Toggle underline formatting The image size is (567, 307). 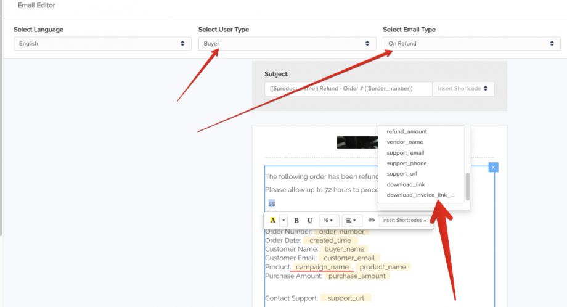(310, 220)
